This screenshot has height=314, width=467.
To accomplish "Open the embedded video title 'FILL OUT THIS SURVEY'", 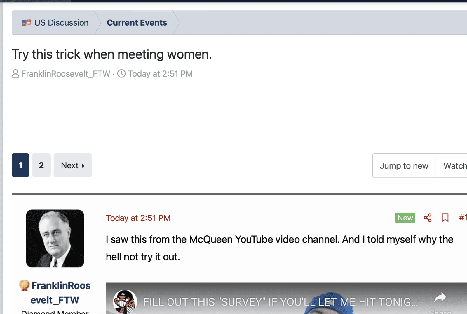I will point(280,302).
